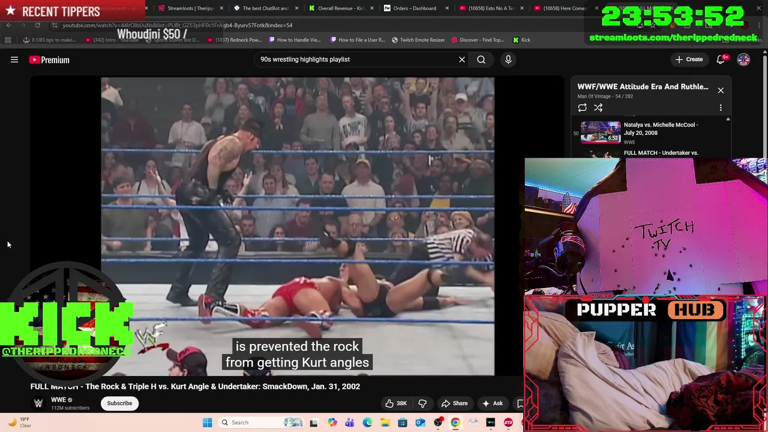
Task: Open YouTube notifications bell
Action: pos(722,59)
